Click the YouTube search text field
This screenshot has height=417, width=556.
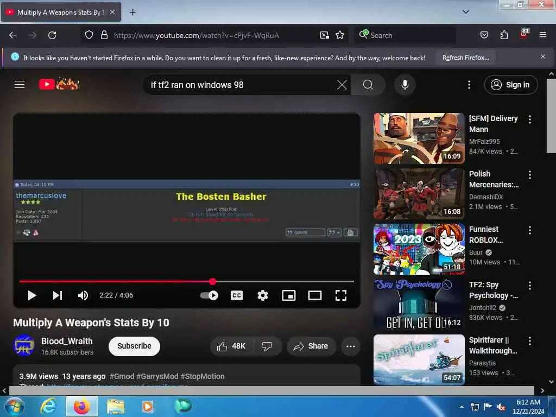pyautogui.click(x=241, y=85)
